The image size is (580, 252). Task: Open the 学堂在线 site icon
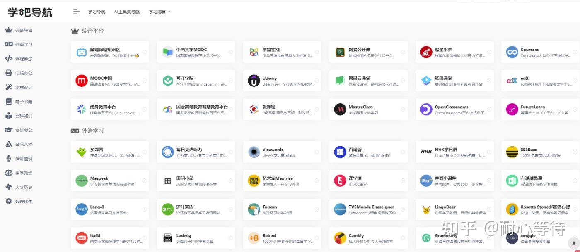point(254,52)
